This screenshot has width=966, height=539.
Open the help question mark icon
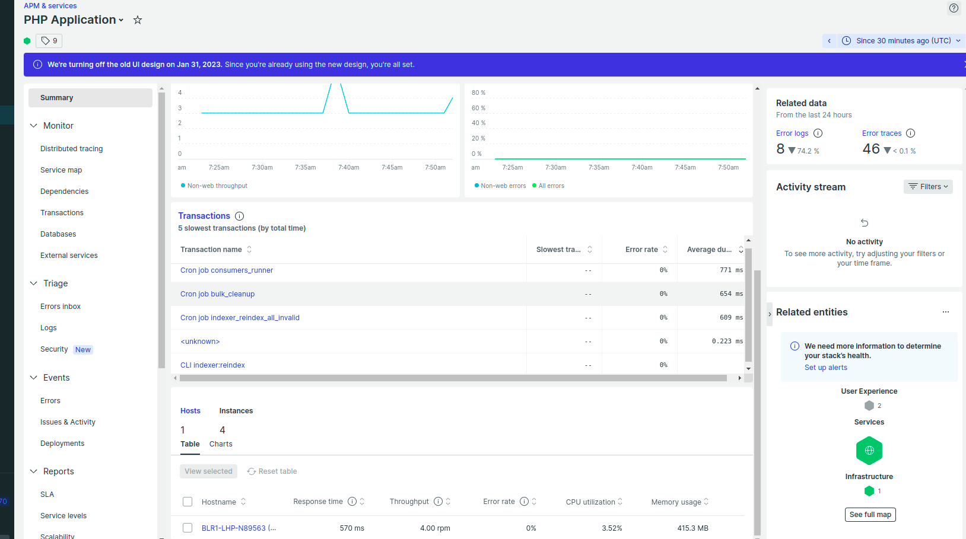coord(954,8)
